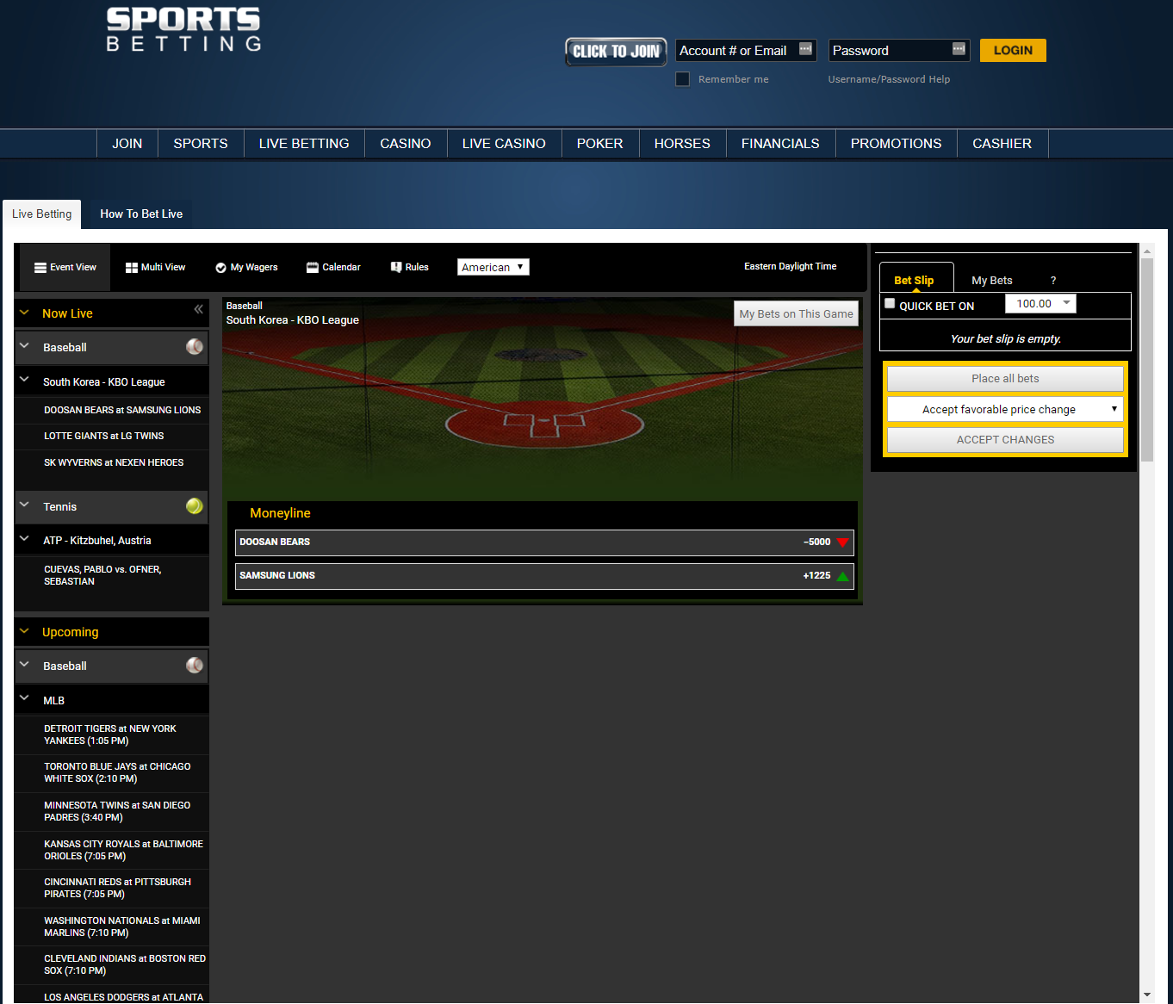Viewport: 1173px width, 1004px height.
Task: Open Accept favorable price change dropdown
Action: coord(1005,409)
